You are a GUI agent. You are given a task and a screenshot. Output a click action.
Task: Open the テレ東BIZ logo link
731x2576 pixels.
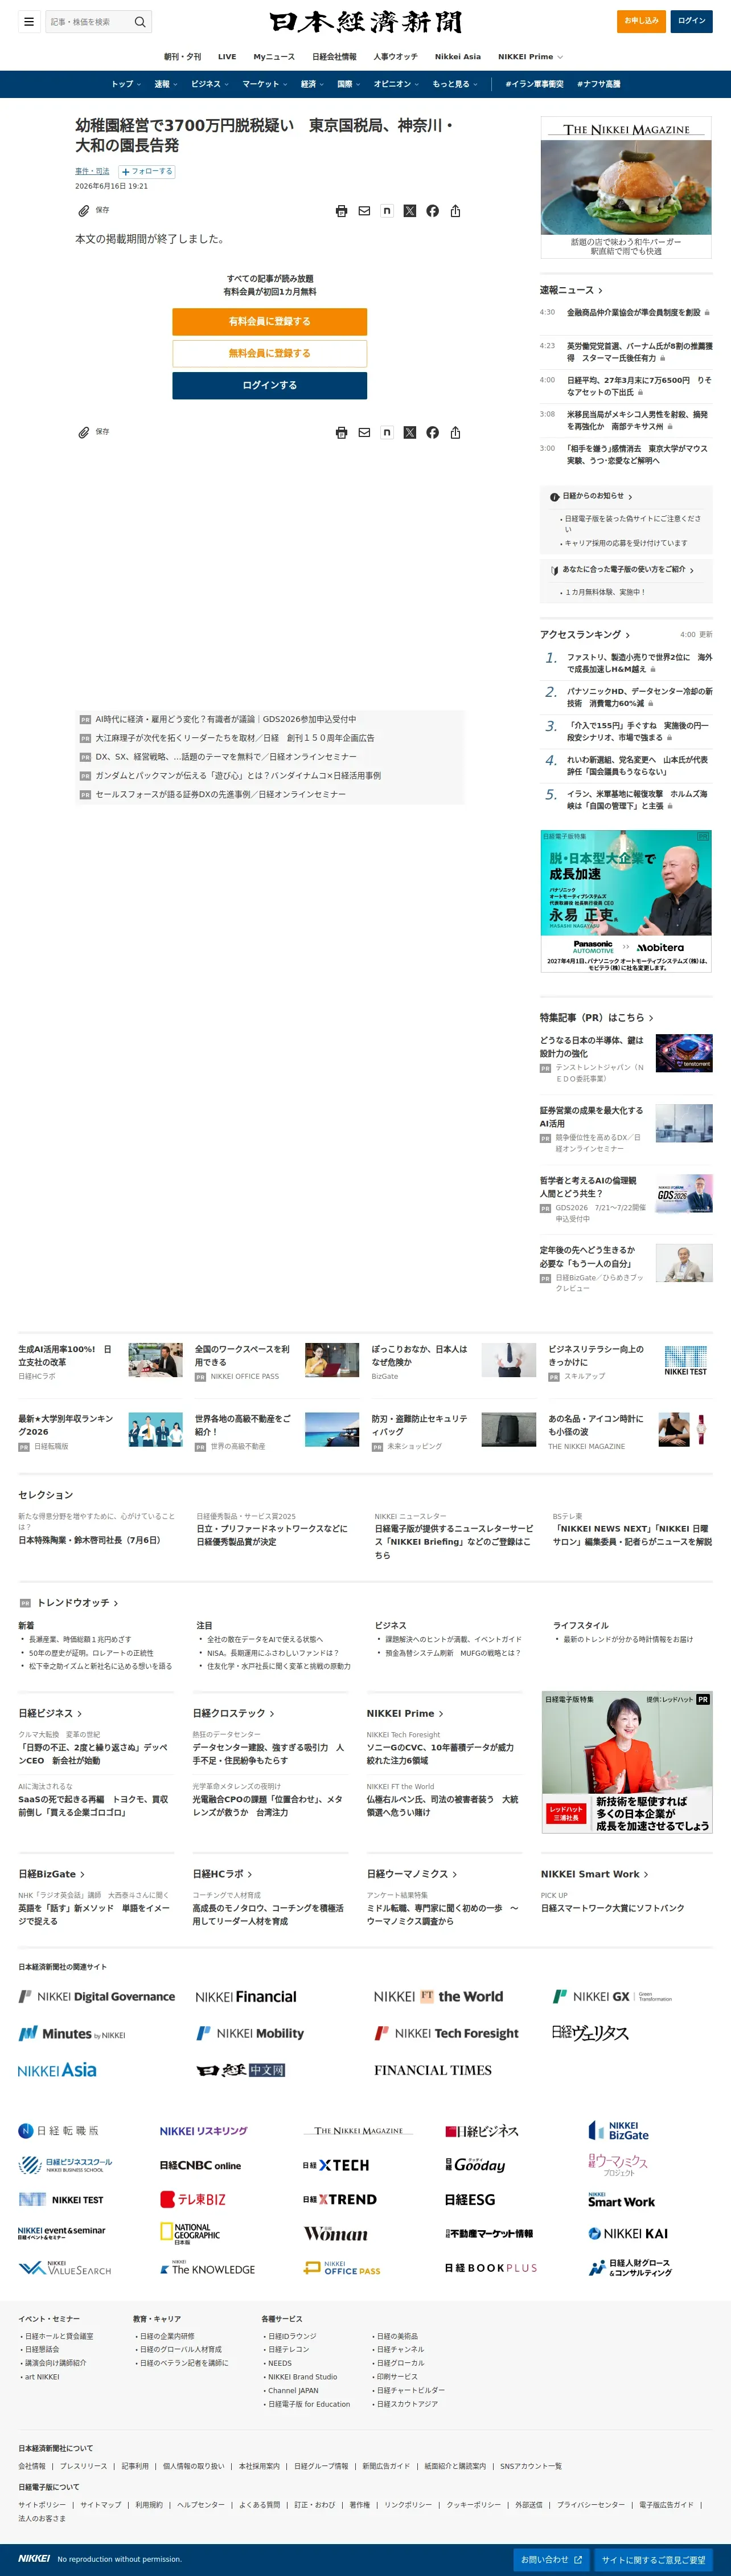click(193, 2200)
